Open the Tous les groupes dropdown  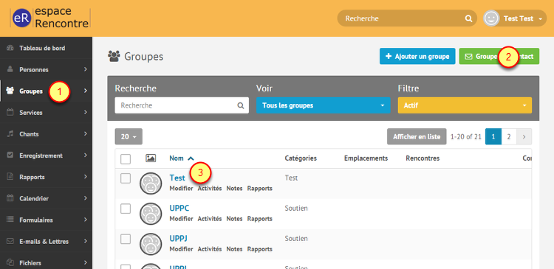pyautogui.click(x=323, y=105)
